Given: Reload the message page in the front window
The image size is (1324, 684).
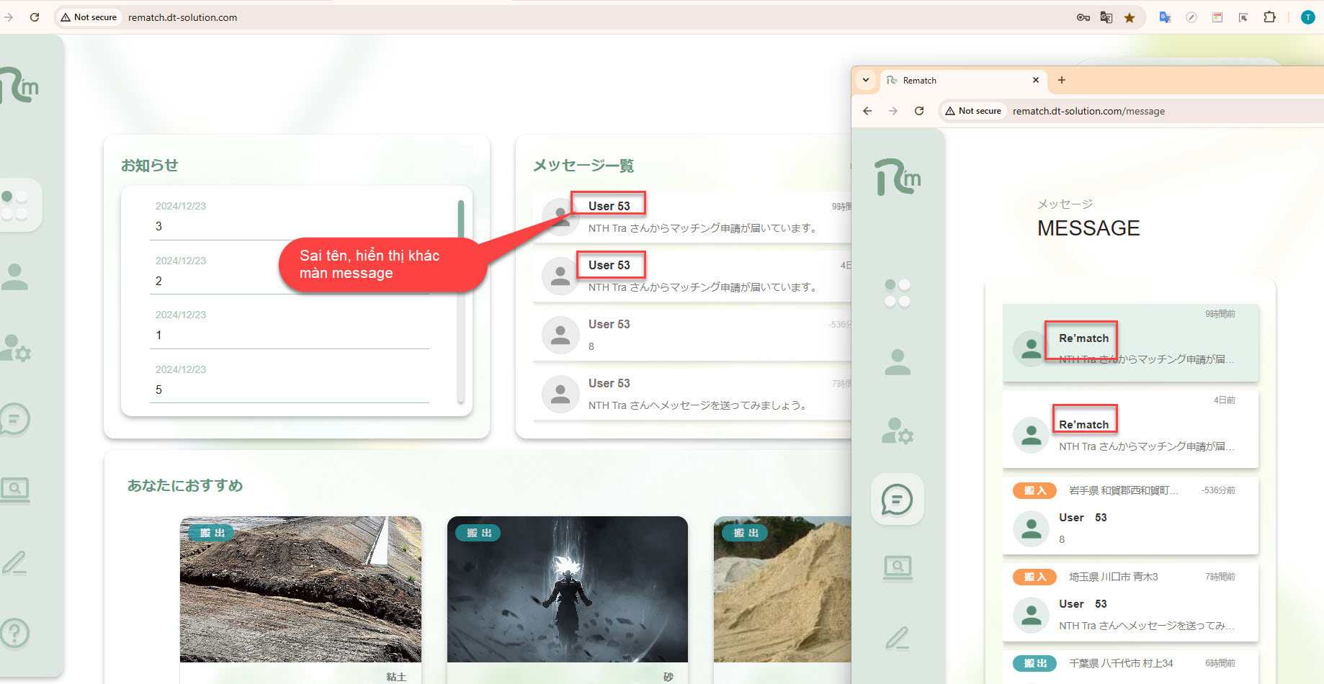Looking at the screenshot, I should coord(919,111).
